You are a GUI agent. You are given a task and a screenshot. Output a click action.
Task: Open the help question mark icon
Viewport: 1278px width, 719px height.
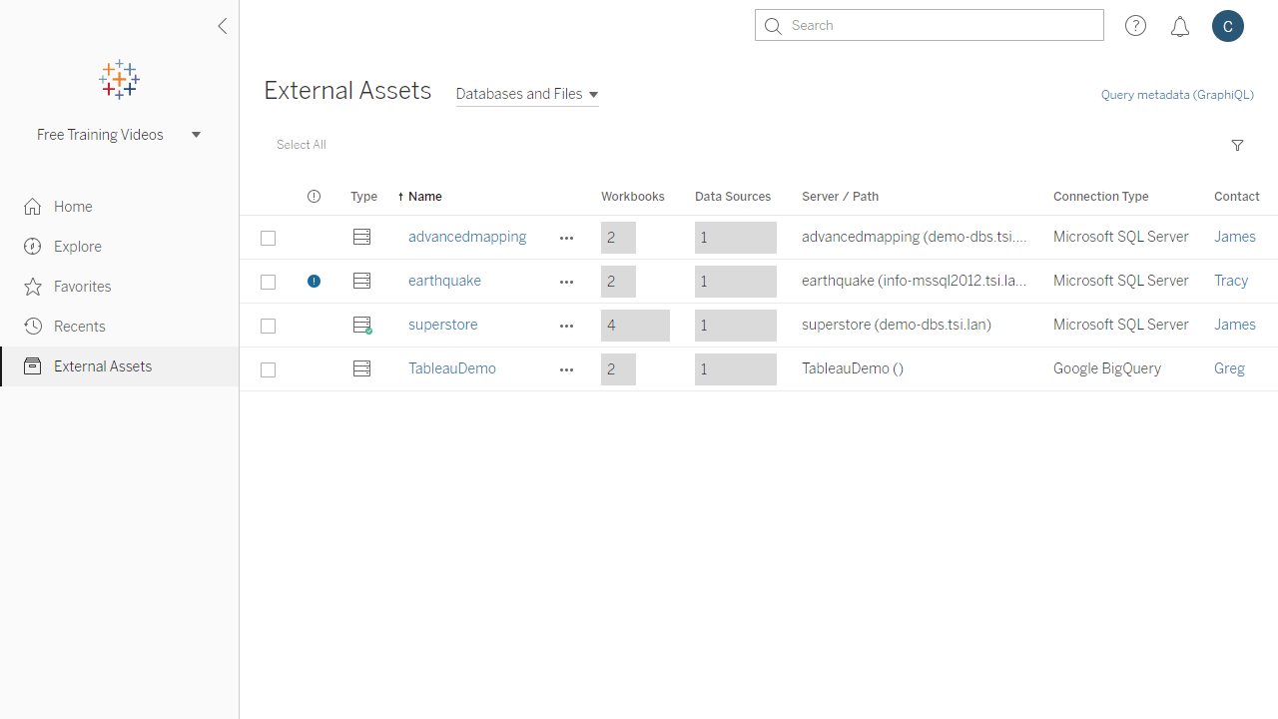coord(1135,26)
